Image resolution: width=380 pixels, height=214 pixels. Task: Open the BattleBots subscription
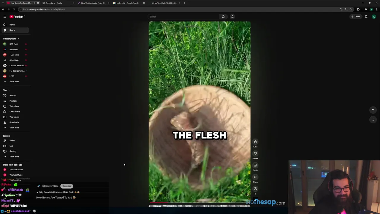click(x=15, y=49)
